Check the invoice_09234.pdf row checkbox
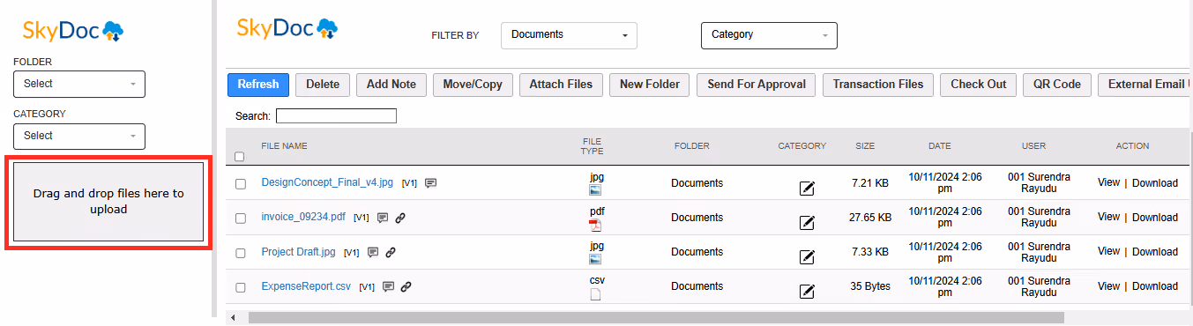This screenshot has width=1193, height=326. [241, 218]
